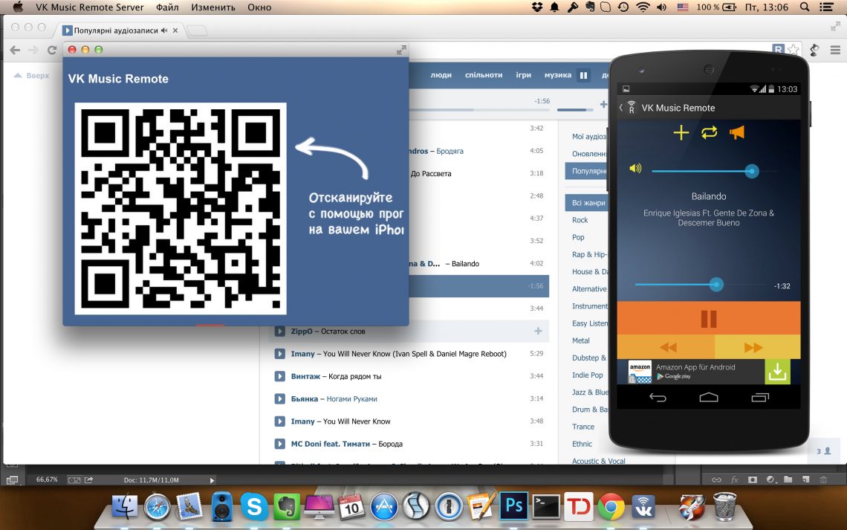The width and height of the screenshot is (847, 530).
Task: Click the plus icon in phone app
Action: tap(681, 133)
